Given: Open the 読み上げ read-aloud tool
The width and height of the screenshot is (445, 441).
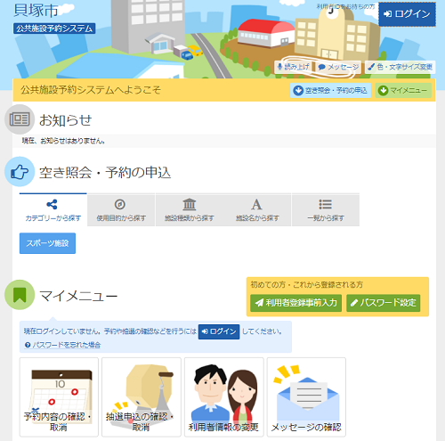Looking at the screenshot, I should [294, 67].
